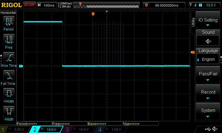Click the Horizontal menu header

(x=8, y=13)
